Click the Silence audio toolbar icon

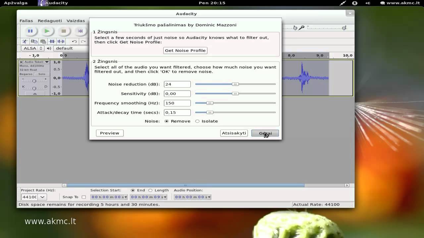61,41
